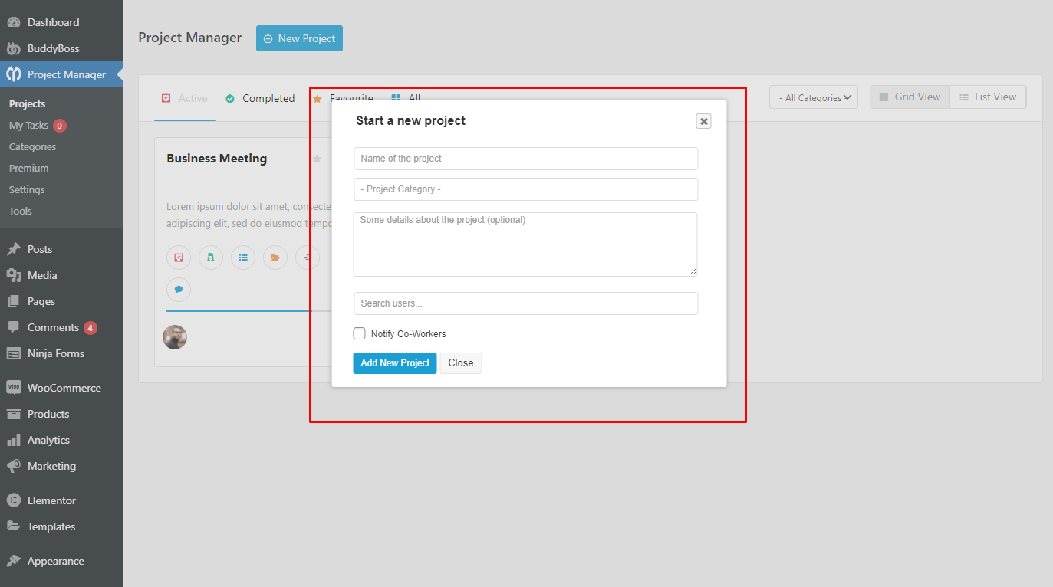1053x587 pixels.
Task: Open the task list icon on Business Meeting
Action: (x=242, y=257)
